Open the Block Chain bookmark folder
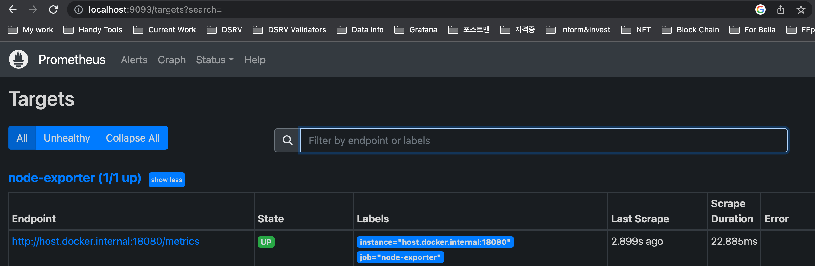815x266 pixels. pyautogui.click(x=690, y=30)
